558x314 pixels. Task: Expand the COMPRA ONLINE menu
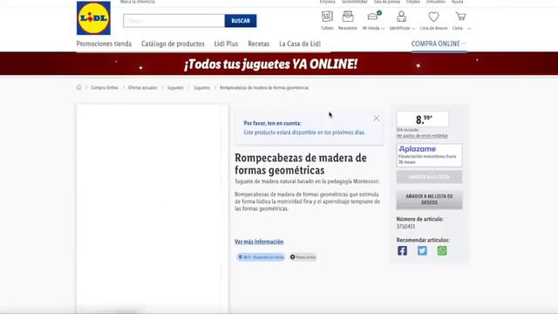[439, 44]
